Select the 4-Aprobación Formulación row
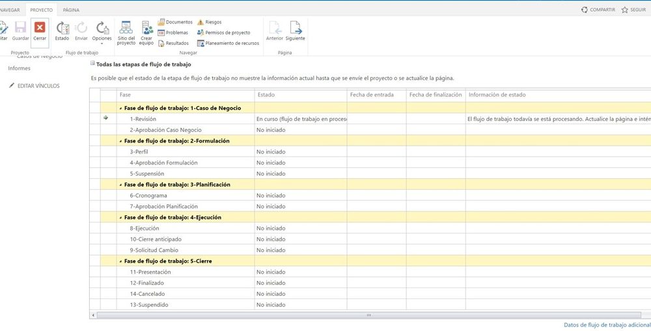 370,163
